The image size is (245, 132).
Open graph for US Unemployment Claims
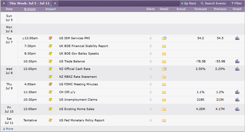[237, 99]
